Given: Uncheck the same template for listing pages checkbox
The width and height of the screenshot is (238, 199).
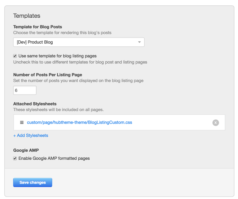Looking at the screenshot, I should click(15, 56).
